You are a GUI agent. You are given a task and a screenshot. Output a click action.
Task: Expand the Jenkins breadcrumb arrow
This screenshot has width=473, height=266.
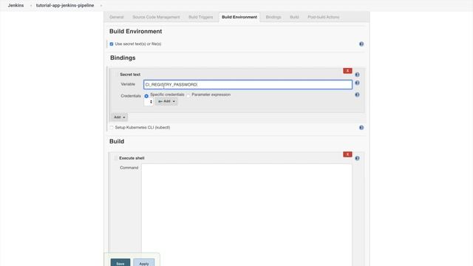coord(31,5)
